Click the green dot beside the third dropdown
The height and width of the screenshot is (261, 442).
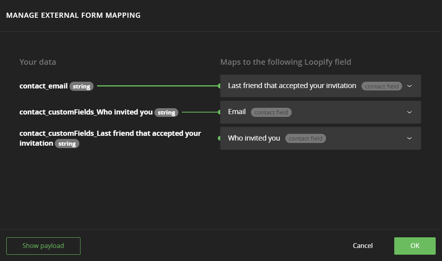coord(219,138)
